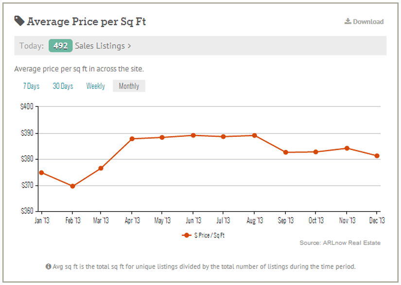Click the Download icon
Image resolution: width=401 pixels, height=285 pixels.
tap(348, 21)
